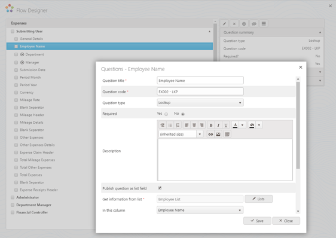Viewport: 336px width, 238px height.
Task: Click the pencil edit icon above Question summary
Action: (224, 24)
